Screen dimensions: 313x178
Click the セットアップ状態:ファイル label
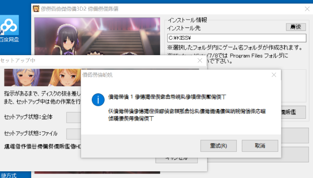(x=31, y=133)
